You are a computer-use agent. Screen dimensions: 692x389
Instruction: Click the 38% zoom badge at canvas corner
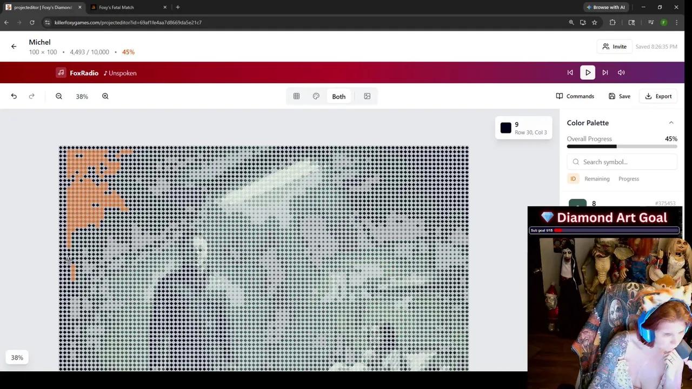(x=17, y=358)
